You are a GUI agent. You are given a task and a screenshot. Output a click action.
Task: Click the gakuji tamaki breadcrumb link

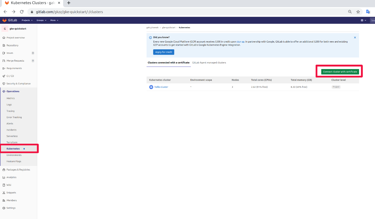[x=153, y=27]
